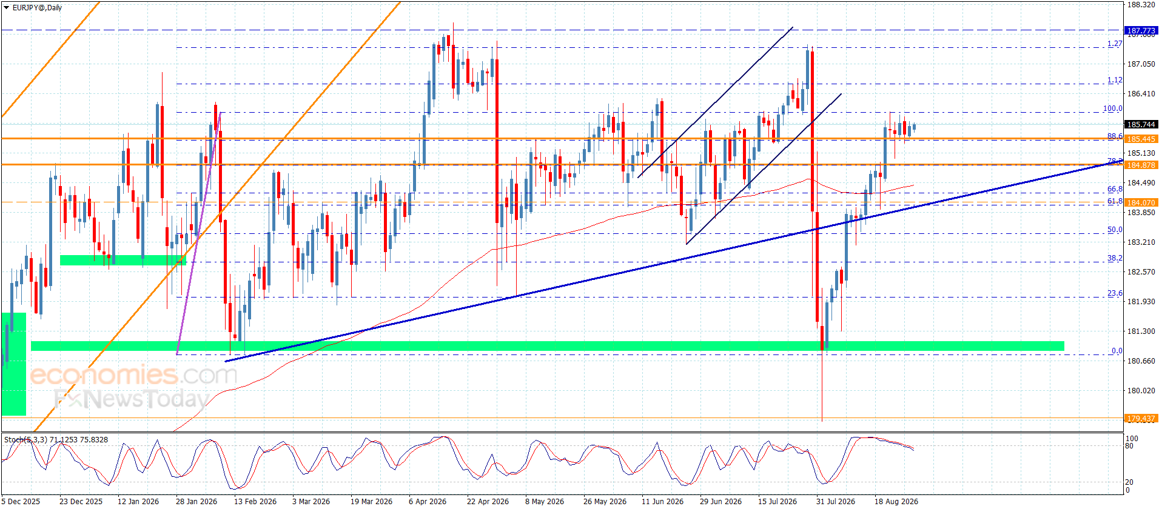The height and width of the screenshot is (509, 1162).
Task: Select the black 185.744 current price tag
Action: point(1141,124)
